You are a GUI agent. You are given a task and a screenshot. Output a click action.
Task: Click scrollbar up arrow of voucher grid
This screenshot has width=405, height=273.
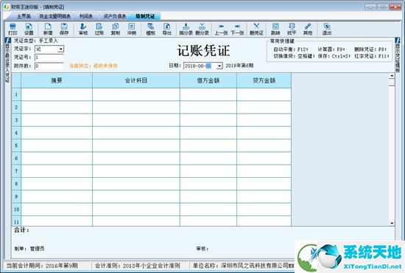[x=392, y=75]
